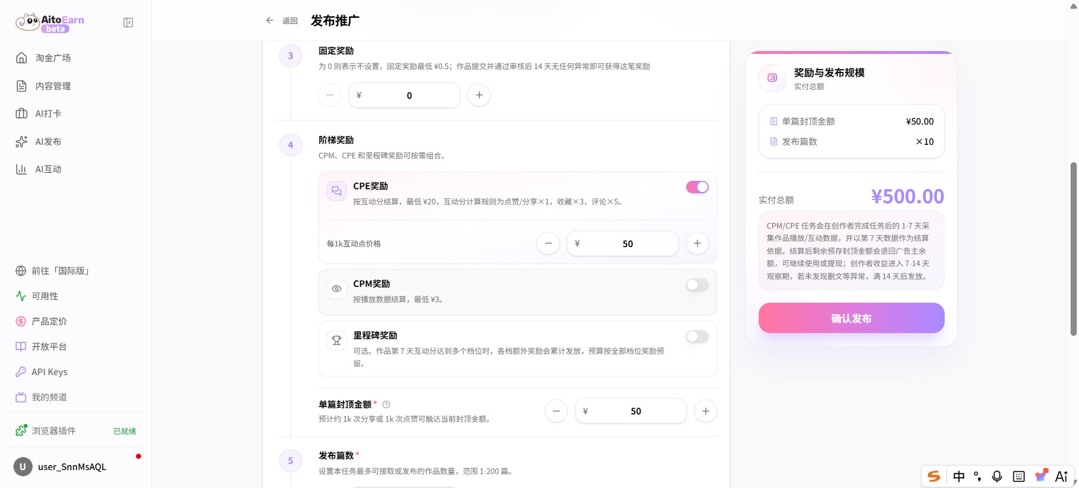Decrease 每1k互动点价格 with minus button
The height and width of the screenshot is (488, 1079).
(x=548, y=243)
